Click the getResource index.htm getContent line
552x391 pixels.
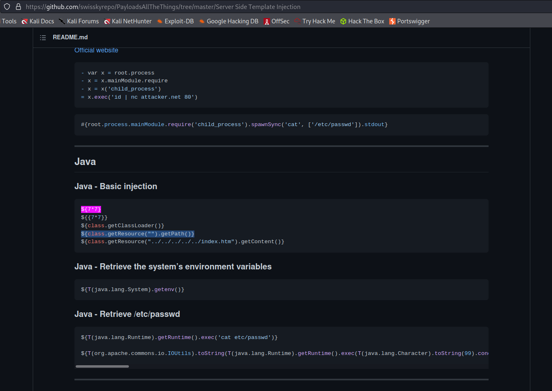[x=182, y=242]
